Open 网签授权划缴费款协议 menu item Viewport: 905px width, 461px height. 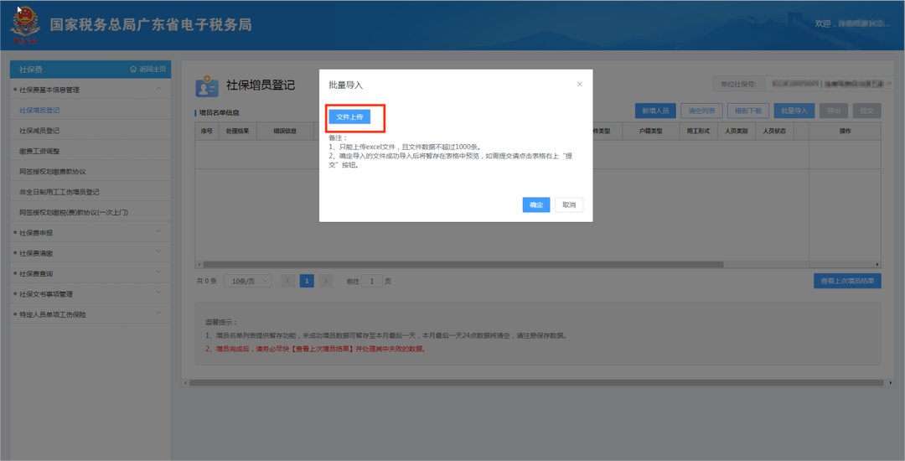[x=53, y=171]
